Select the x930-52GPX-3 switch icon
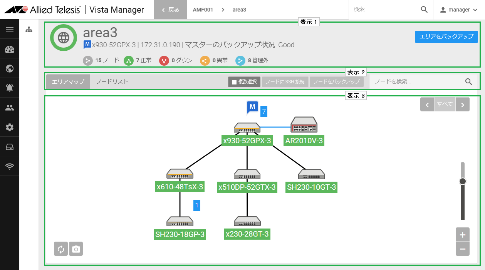 tap(247, 128)
